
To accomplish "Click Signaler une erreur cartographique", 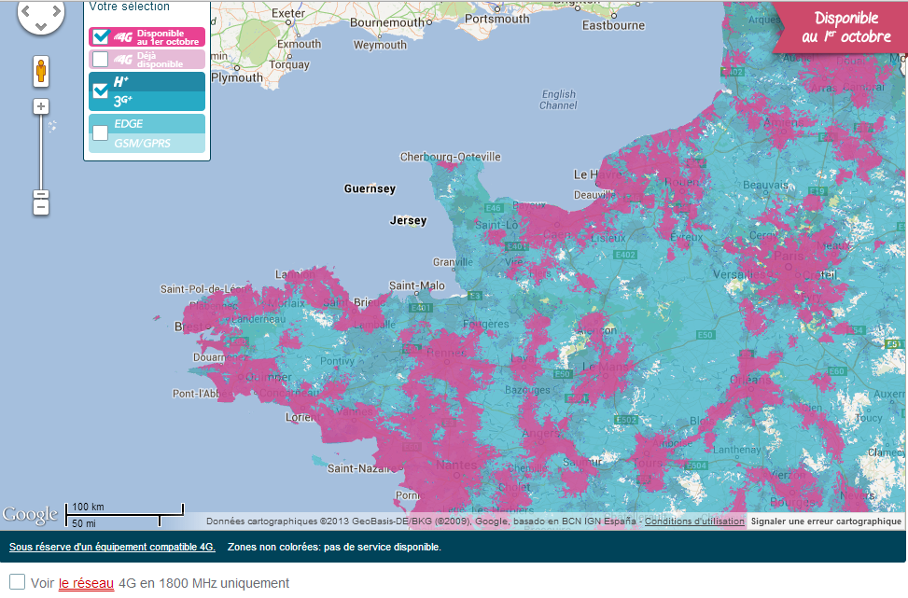I will (826, 521).
